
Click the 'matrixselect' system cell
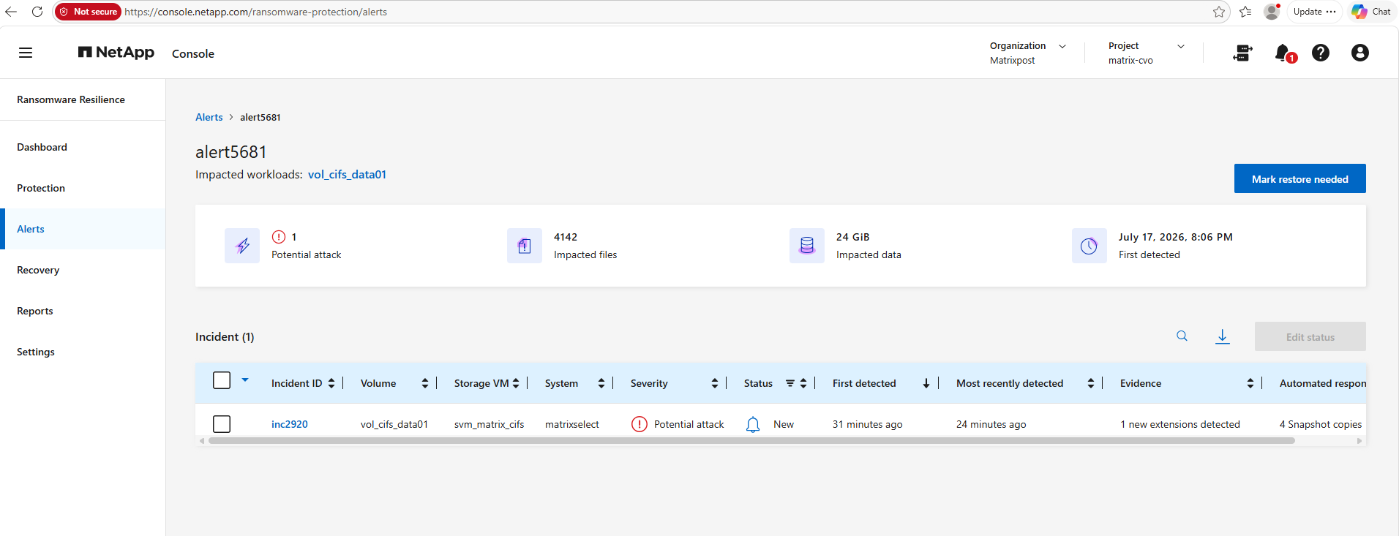tap(572, 424)
